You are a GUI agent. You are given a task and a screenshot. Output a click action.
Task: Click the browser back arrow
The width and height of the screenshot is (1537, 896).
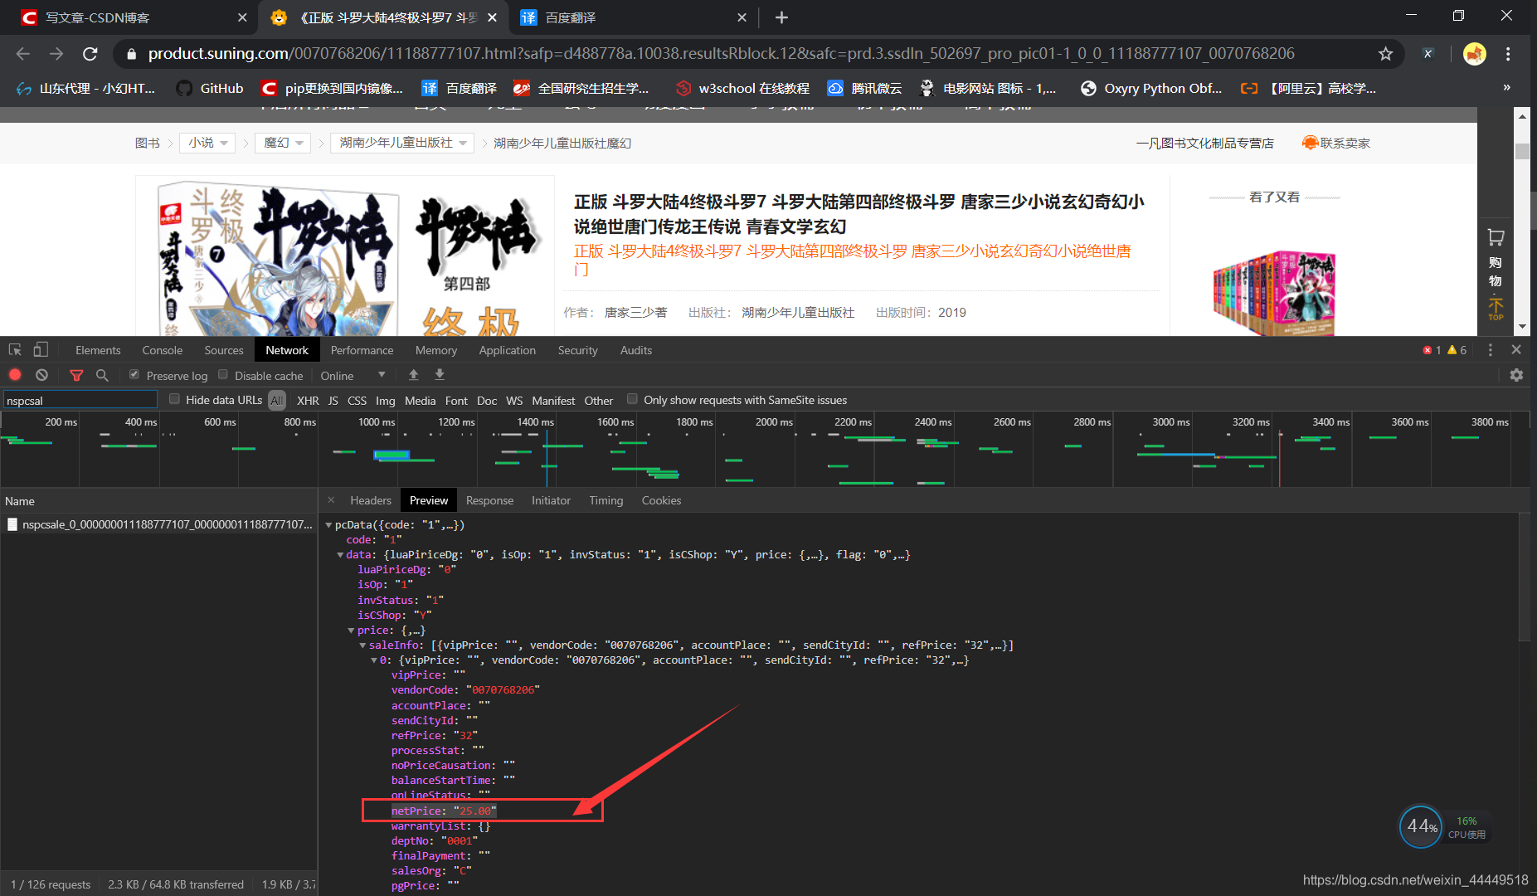[23, 54]
